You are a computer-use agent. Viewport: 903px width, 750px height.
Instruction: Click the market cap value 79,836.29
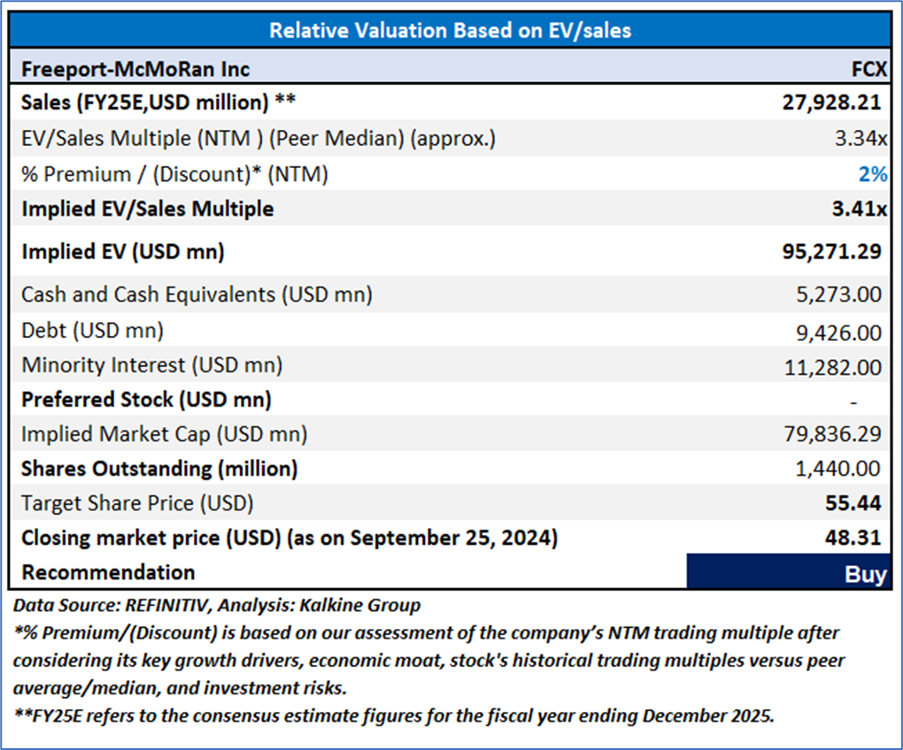pyautogui.click(x=833, y=434)
